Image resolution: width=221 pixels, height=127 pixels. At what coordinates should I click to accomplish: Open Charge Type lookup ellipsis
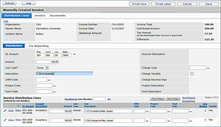208,68
